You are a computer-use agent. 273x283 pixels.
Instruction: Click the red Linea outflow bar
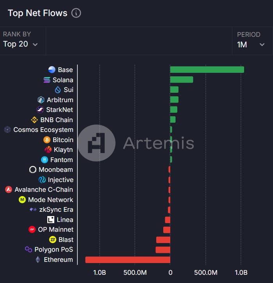pos(168,220)
